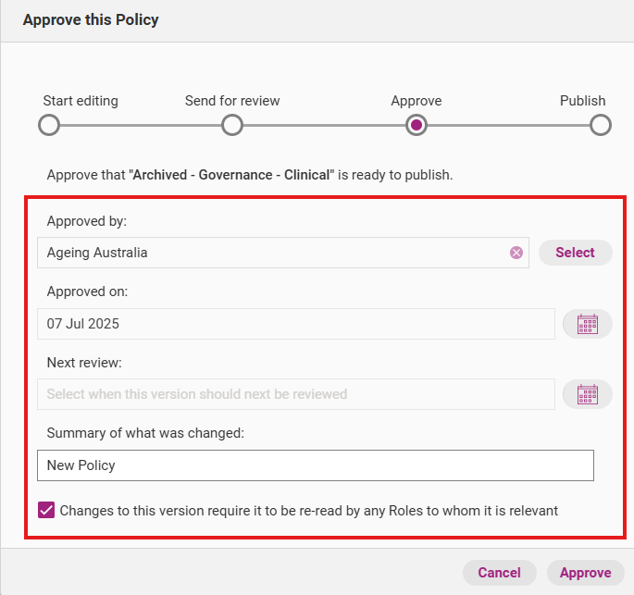Untick the re-read by Roles checkbox
The height and width of the screenshot is (595, 634).
click(46, 510)
